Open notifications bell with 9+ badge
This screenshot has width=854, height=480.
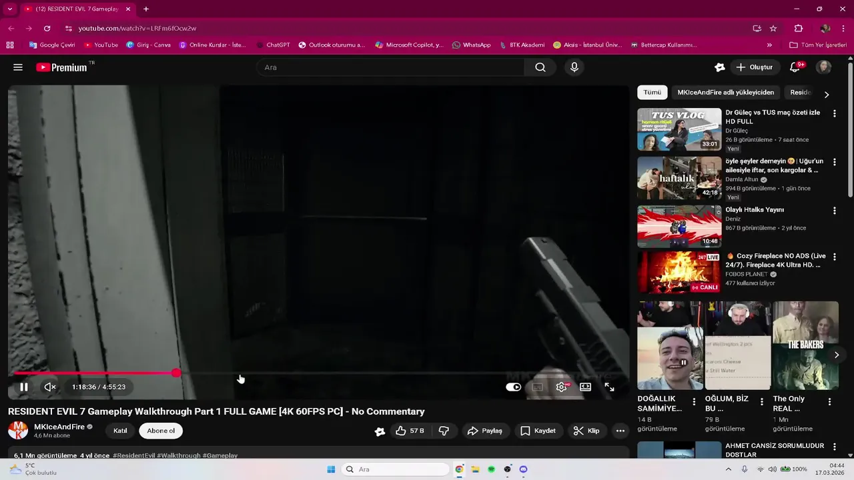[795, 67]
